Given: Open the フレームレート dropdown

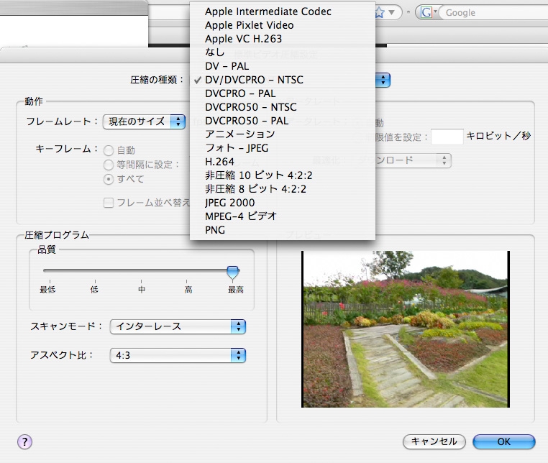Looking at the screenshot, I should click(x=144, y=122).
